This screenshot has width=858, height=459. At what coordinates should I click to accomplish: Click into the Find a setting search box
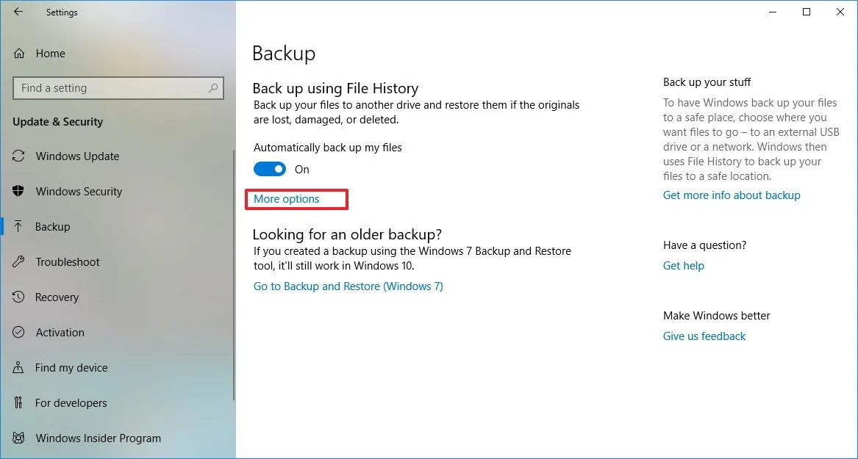(x=118, y=88)
